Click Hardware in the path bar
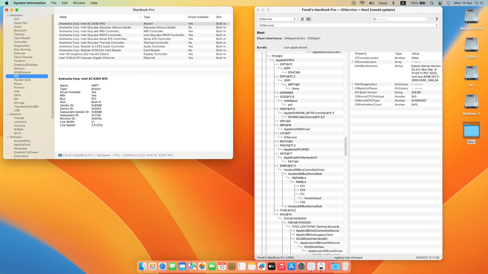488x274 pixels. tap(104, 155)
